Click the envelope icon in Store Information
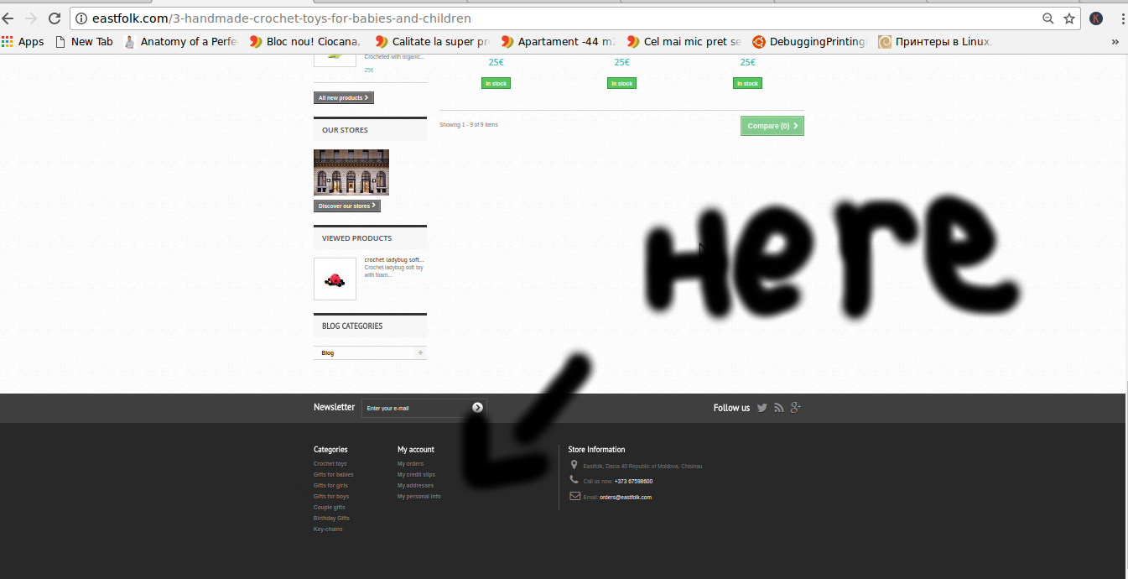 (x=574, y=496)
